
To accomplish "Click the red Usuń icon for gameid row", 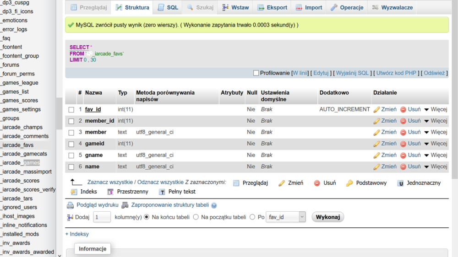I will tap(403, 144).
